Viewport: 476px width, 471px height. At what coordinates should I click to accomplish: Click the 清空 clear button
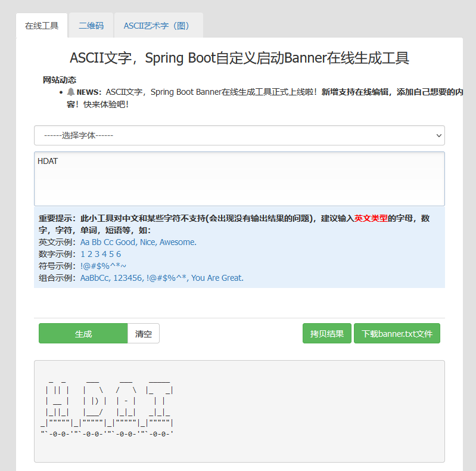tap(144, 333)
